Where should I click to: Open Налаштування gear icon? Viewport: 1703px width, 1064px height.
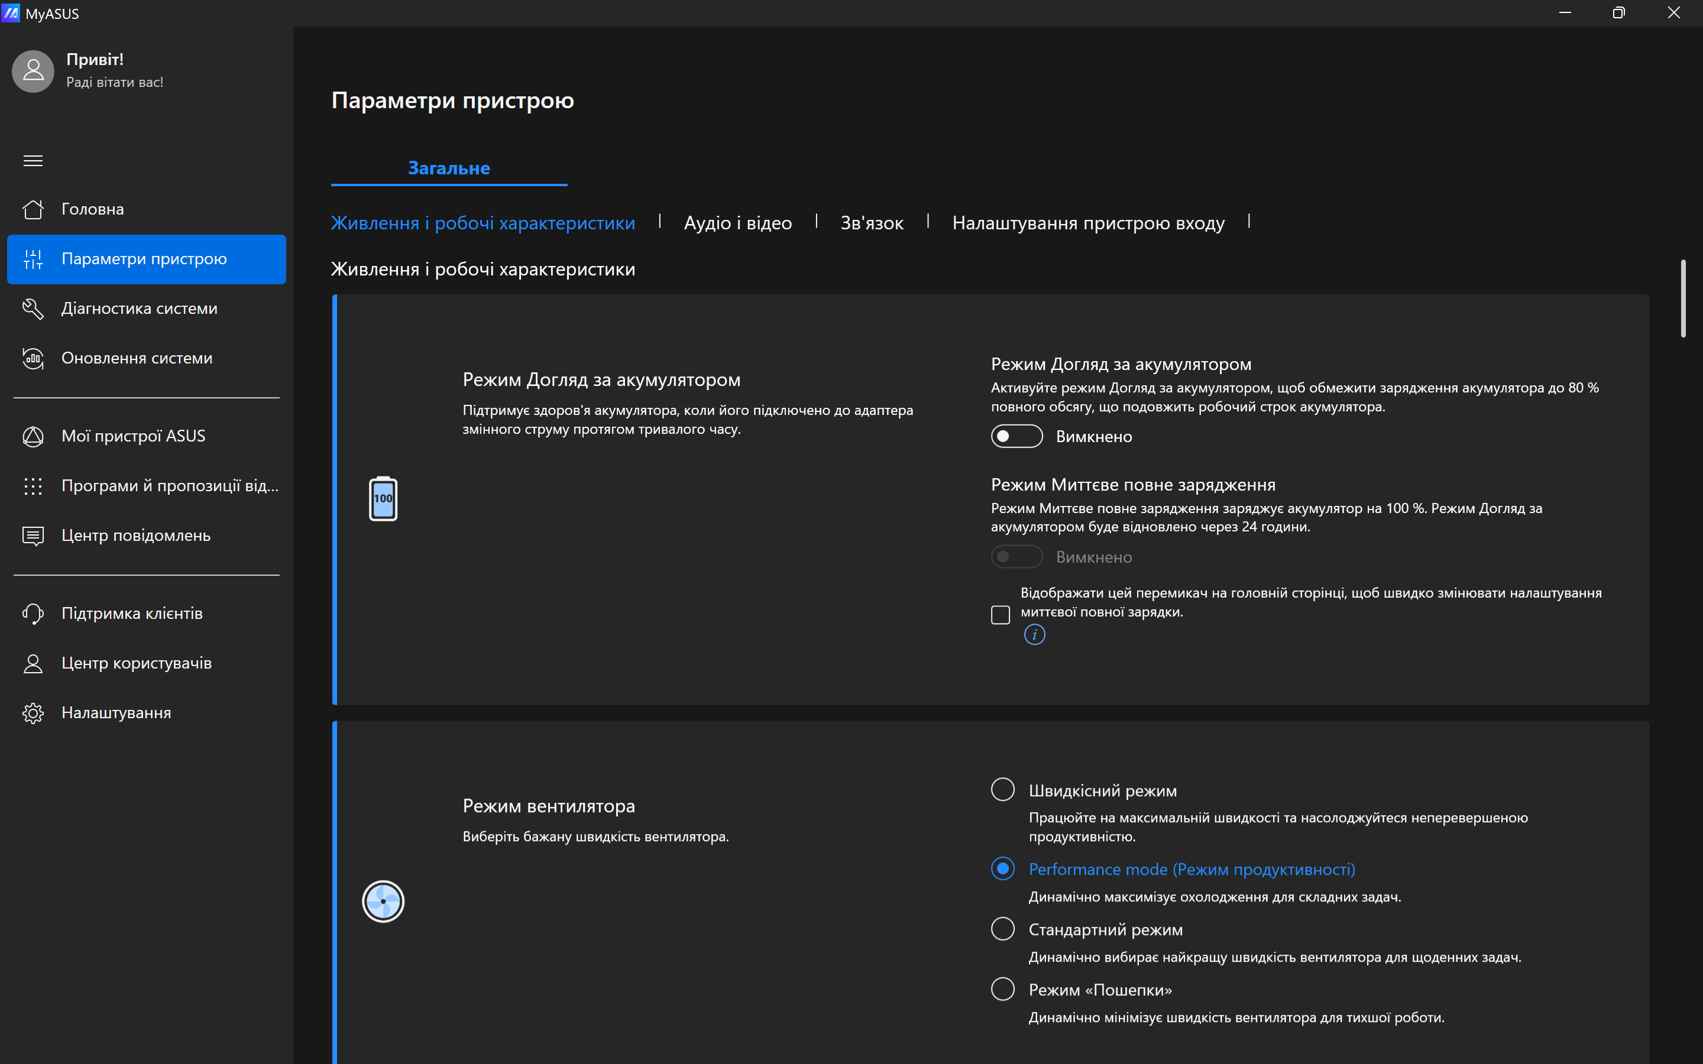tap(33, 713)
